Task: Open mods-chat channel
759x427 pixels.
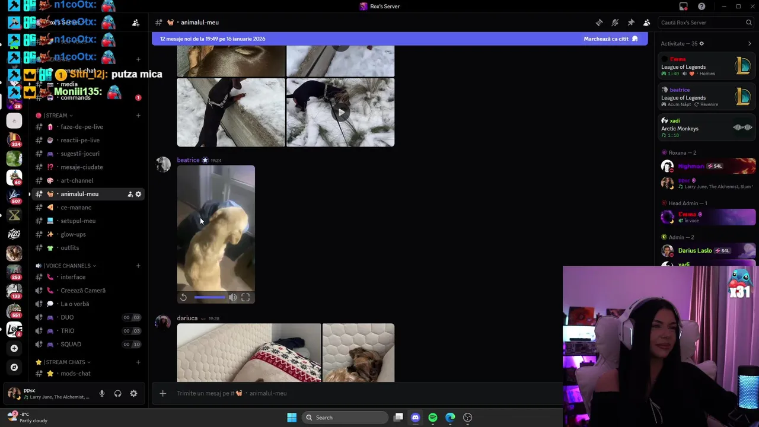Action: coord(88,374)
